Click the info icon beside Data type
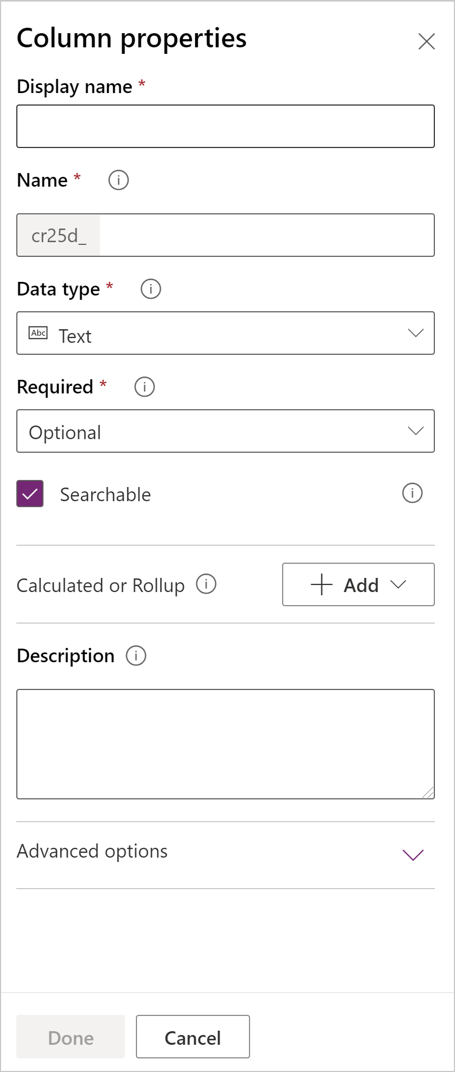The height and width of the screenshot is (1072, 455). [x=151, y=289]
